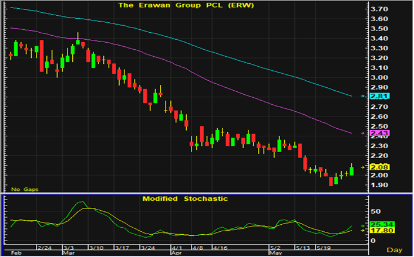Select the Modified Stochastic panel title
The image size is (414, 257).
coord(185,198)
